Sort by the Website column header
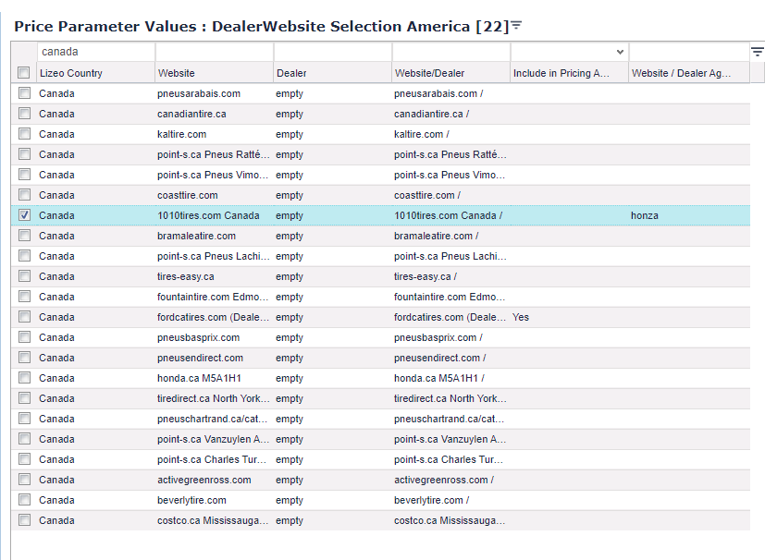Image resolution: width=765 pixels, height=560 pixels. pos(213,73)
